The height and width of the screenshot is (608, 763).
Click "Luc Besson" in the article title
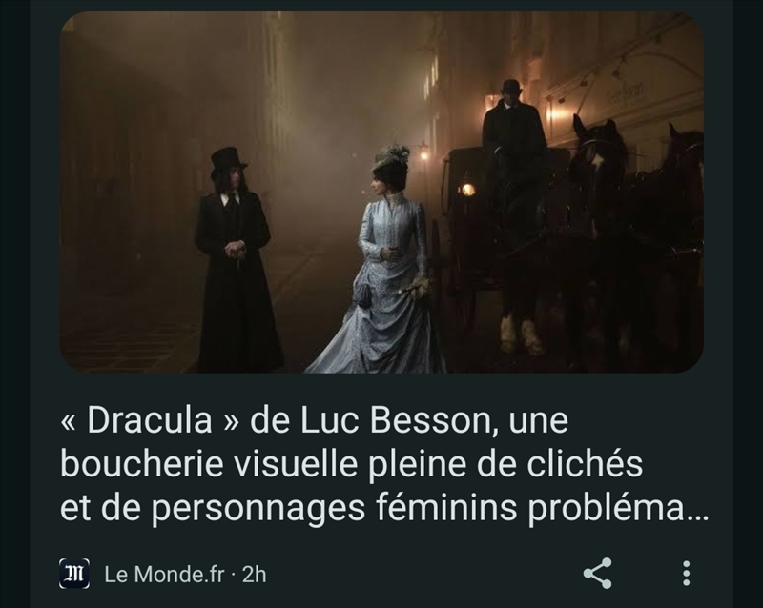[396, 419]
